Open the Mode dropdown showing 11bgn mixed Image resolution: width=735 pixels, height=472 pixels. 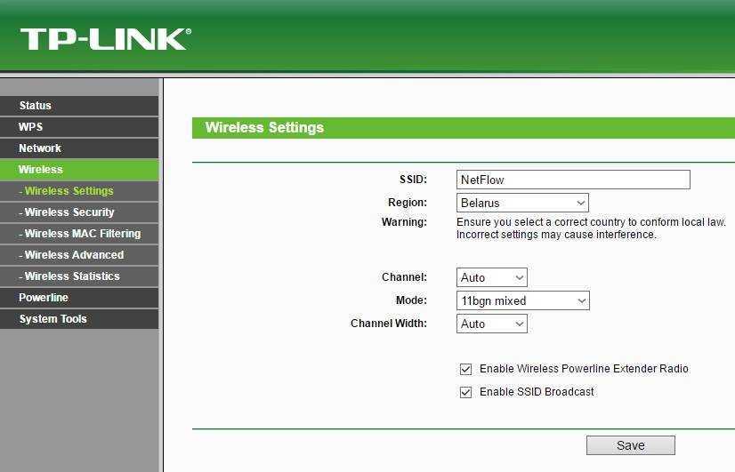pos(522,300)
